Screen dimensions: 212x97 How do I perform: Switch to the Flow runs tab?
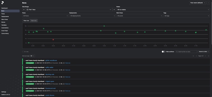tap(26, 21)
